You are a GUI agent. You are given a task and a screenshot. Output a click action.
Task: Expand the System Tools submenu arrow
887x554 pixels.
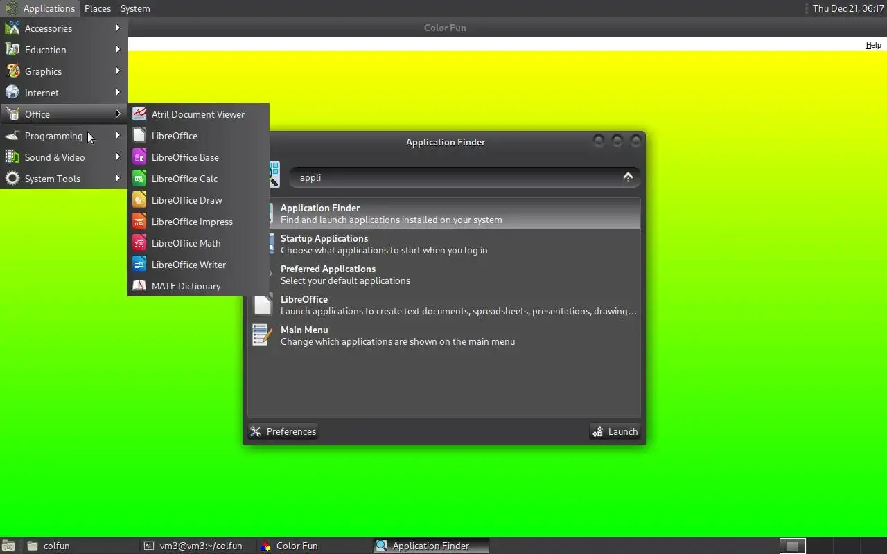(x=118, y=179)
